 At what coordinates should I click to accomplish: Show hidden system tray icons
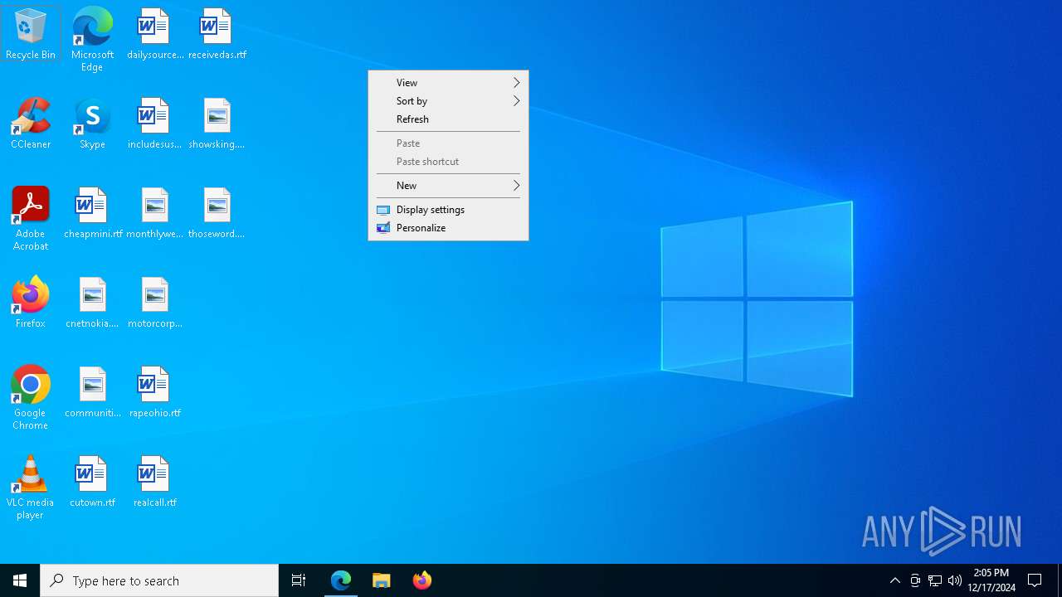[x=895, y=580]
